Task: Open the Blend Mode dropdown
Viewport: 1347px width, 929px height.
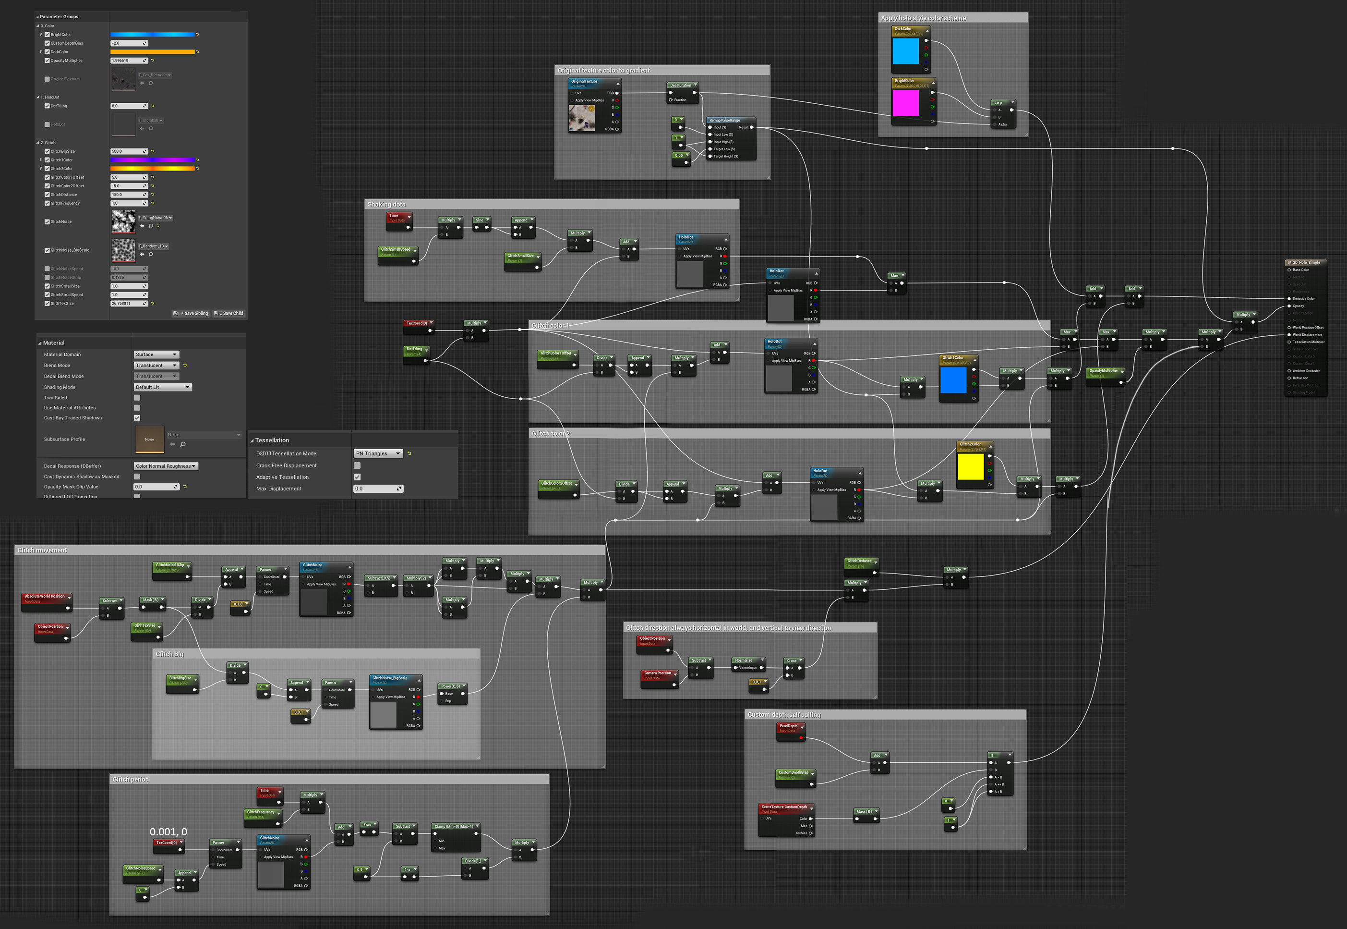Action: click(x=156, y=366)
